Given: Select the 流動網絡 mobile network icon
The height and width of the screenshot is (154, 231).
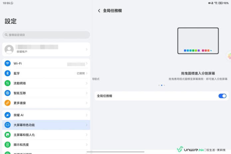Looking at the screenshot, I should tap(8, 83).
